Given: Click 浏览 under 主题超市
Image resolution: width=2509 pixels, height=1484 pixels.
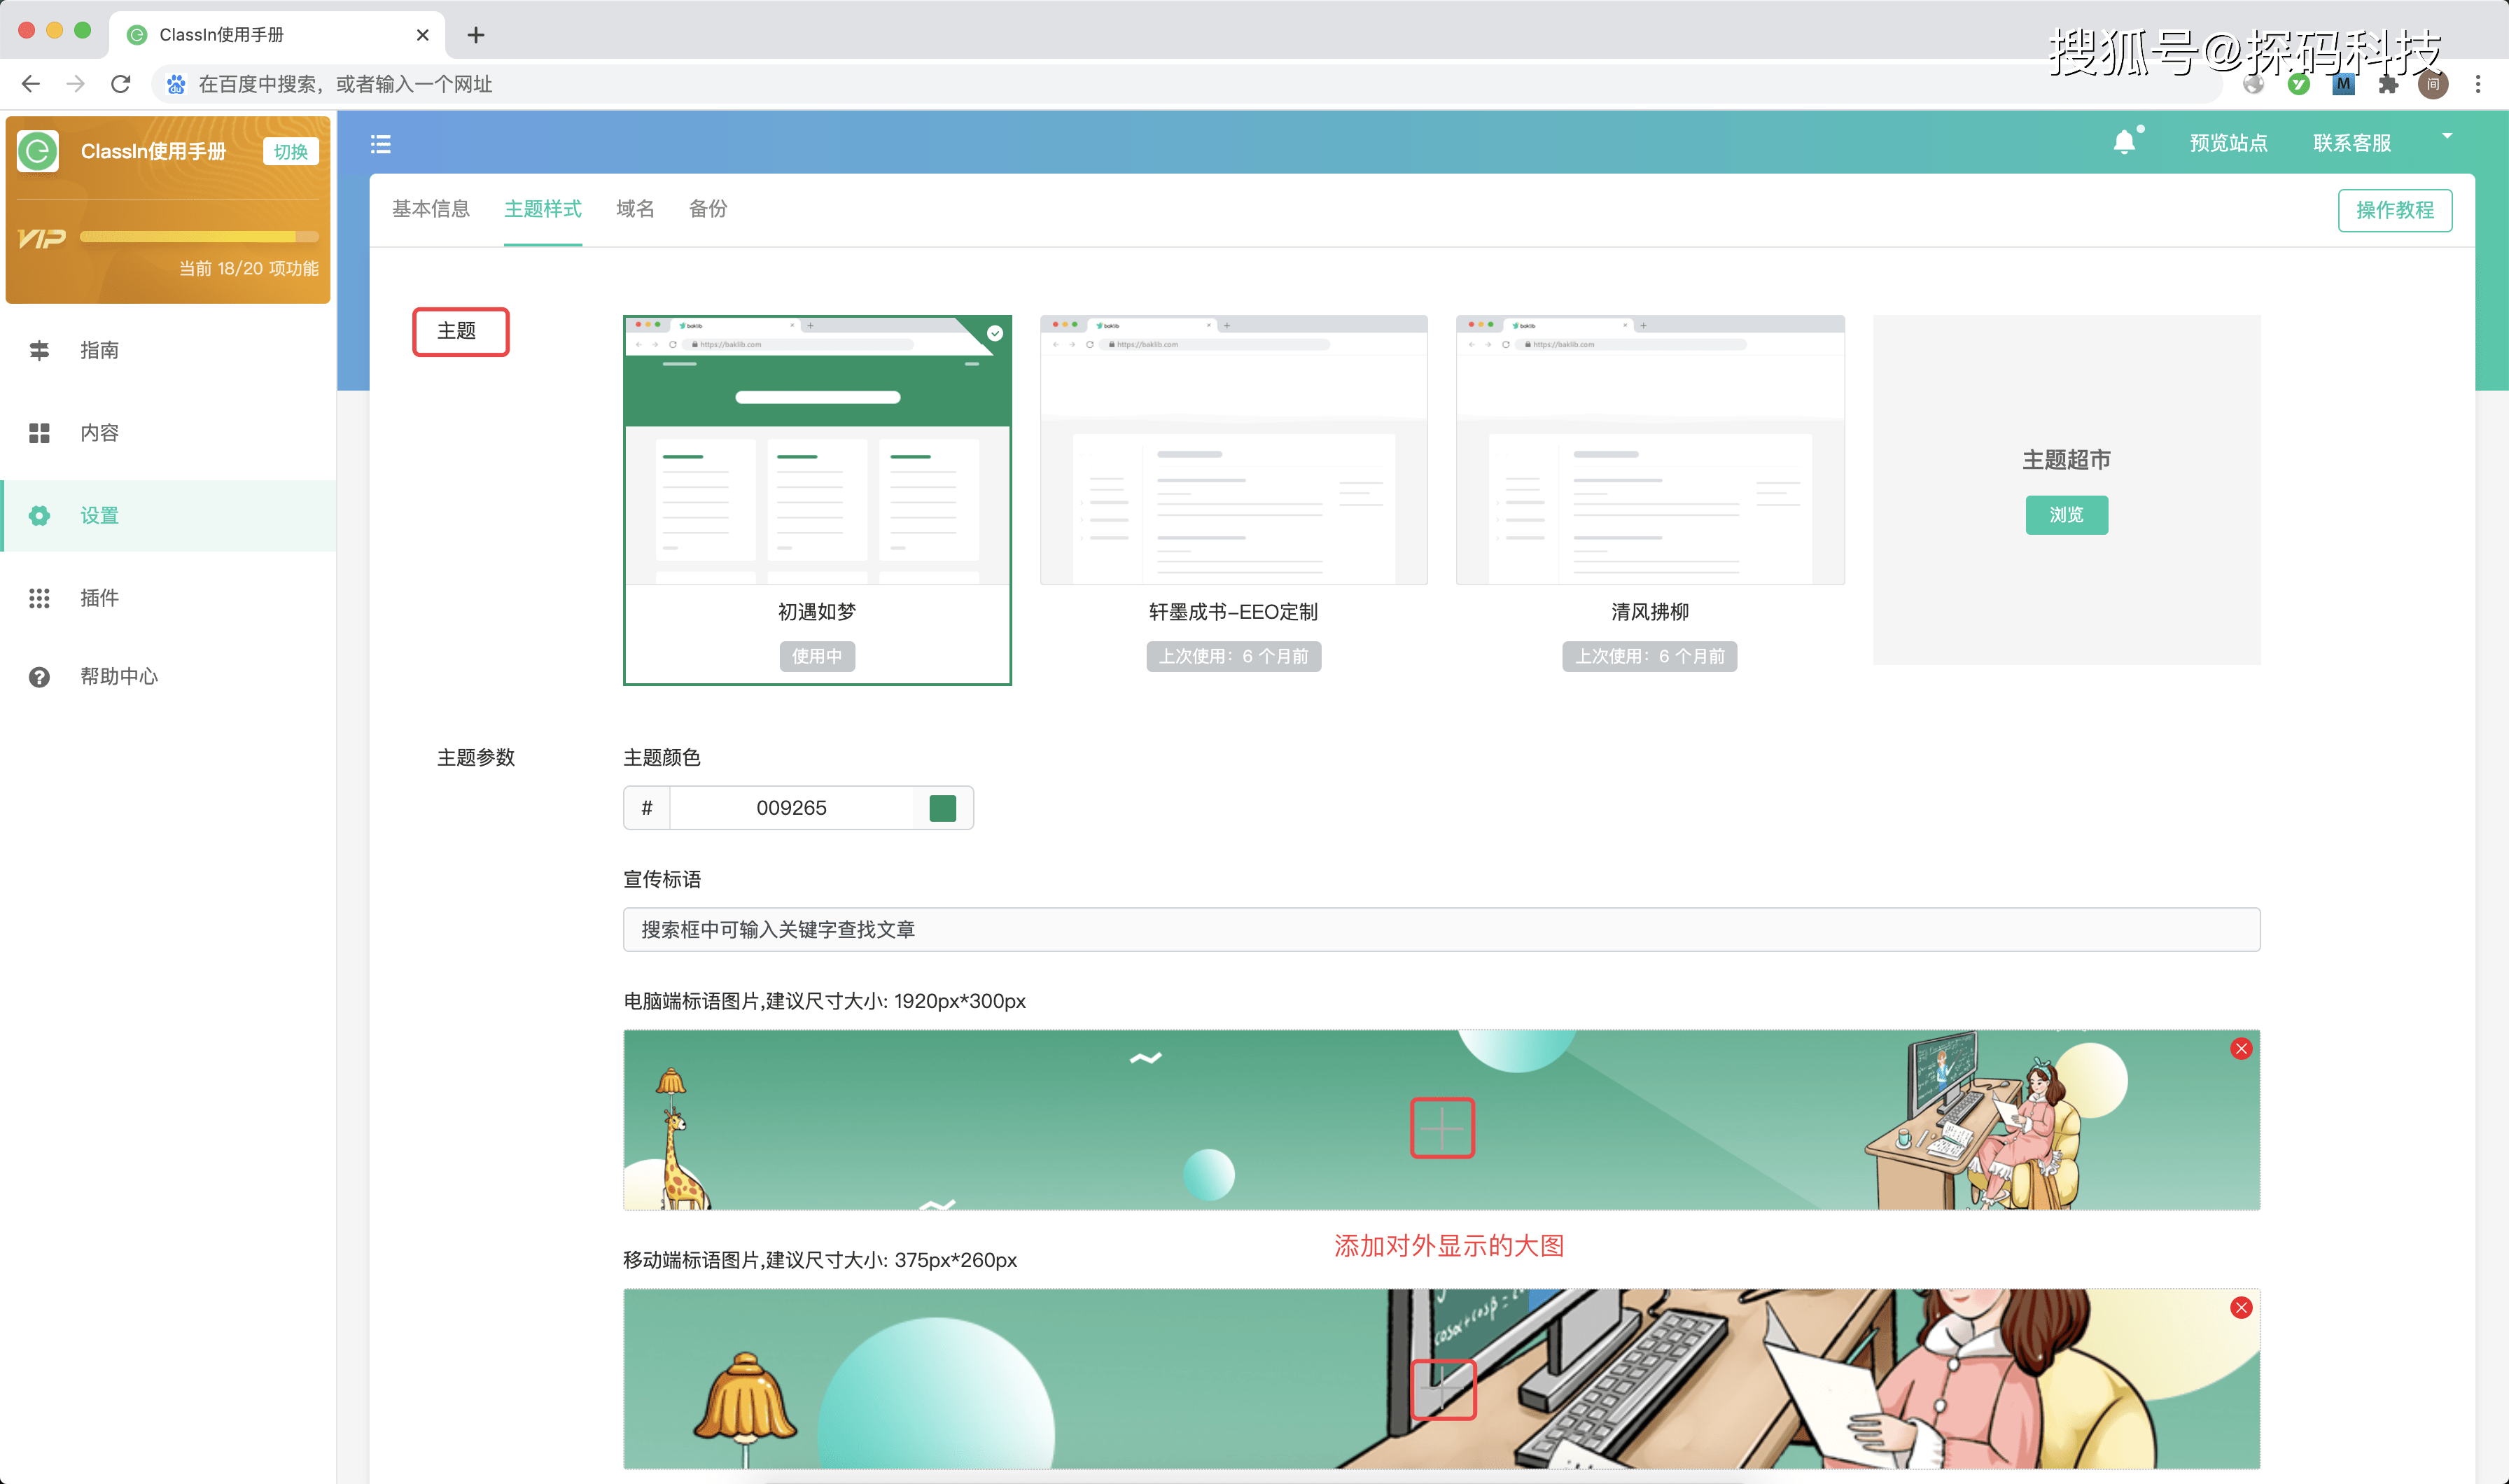Looking at the screenshot, I should tap(2066, 514).
